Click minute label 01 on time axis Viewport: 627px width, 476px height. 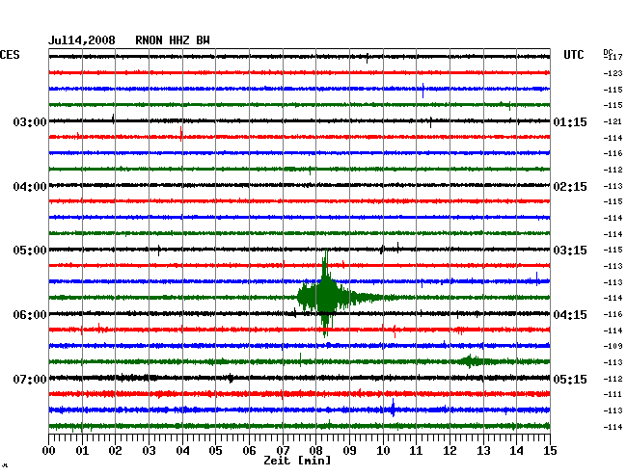[x=82, y=450]
